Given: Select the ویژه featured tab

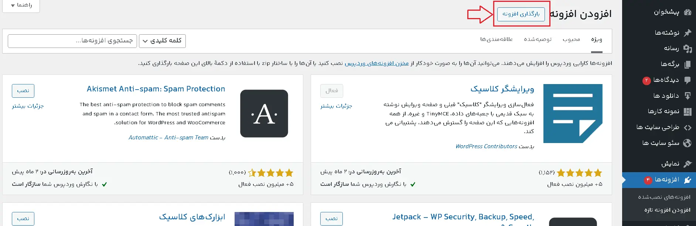Looking at the screenshot, I should 597,39.
